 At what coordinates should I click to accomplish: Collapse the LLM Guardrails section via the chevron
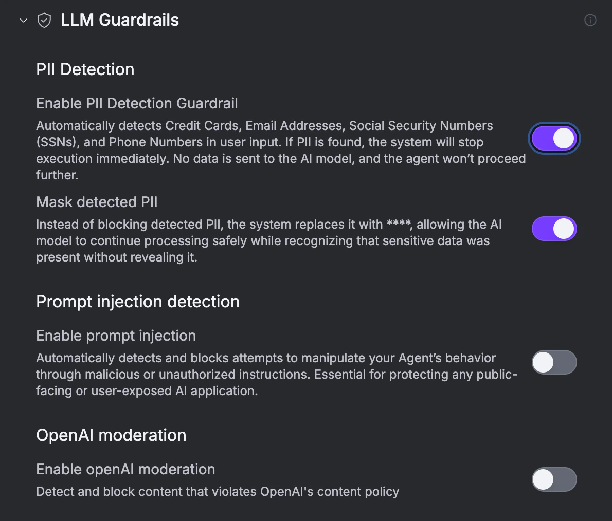[23, 21]
